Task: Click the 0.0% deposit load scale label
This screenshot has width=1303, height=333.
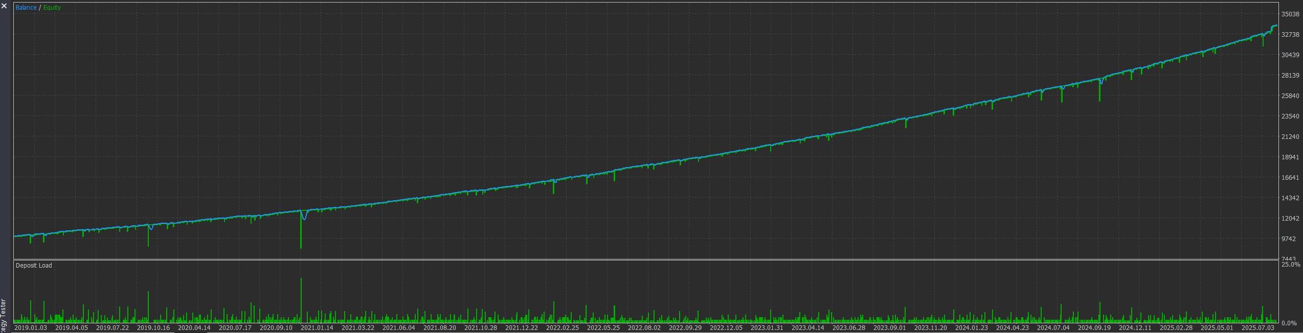Action: pos(1290,323)
